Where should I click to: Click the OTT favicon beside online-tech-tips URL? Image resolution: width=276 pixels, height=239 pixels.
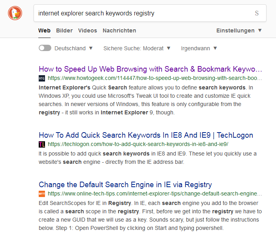pyautogui.click(x=42, y=194)
